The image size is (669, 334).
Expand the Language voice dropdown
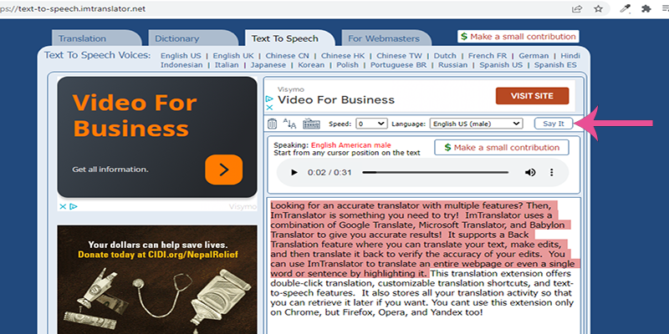click(x=476, y=124)
